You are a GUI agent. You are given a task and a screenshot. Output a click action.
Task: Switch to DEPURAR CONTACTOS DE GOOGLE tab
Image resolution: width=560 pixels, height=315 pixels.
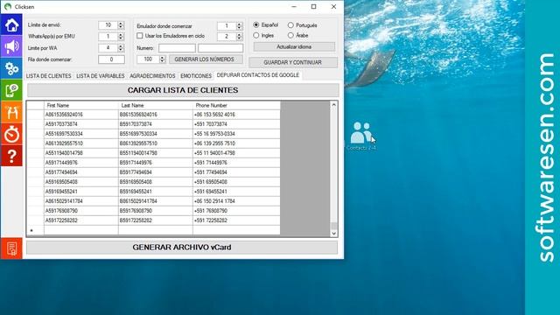(x=258, y=75)
